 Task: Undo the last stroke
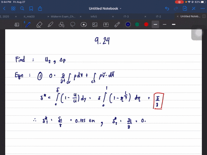[x=167, y=9]
